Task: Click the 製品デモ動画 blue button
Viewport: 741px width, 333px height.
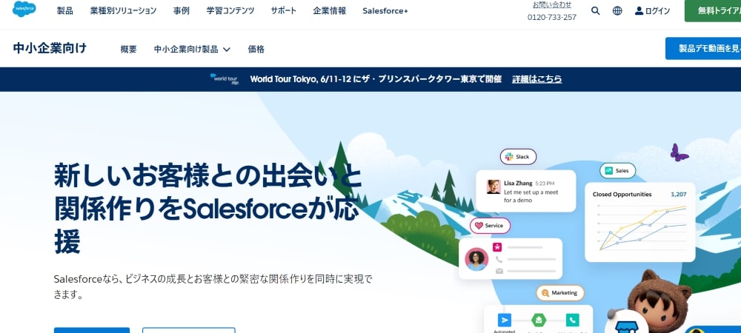Action: (703, 49)
